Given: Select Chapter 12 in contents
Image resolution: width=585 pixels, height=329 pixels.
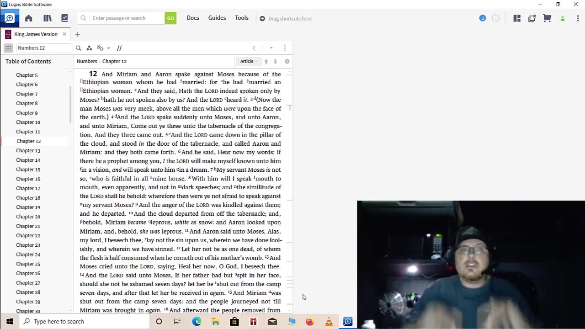Looking at the screenshot, I should pos(29,141).
